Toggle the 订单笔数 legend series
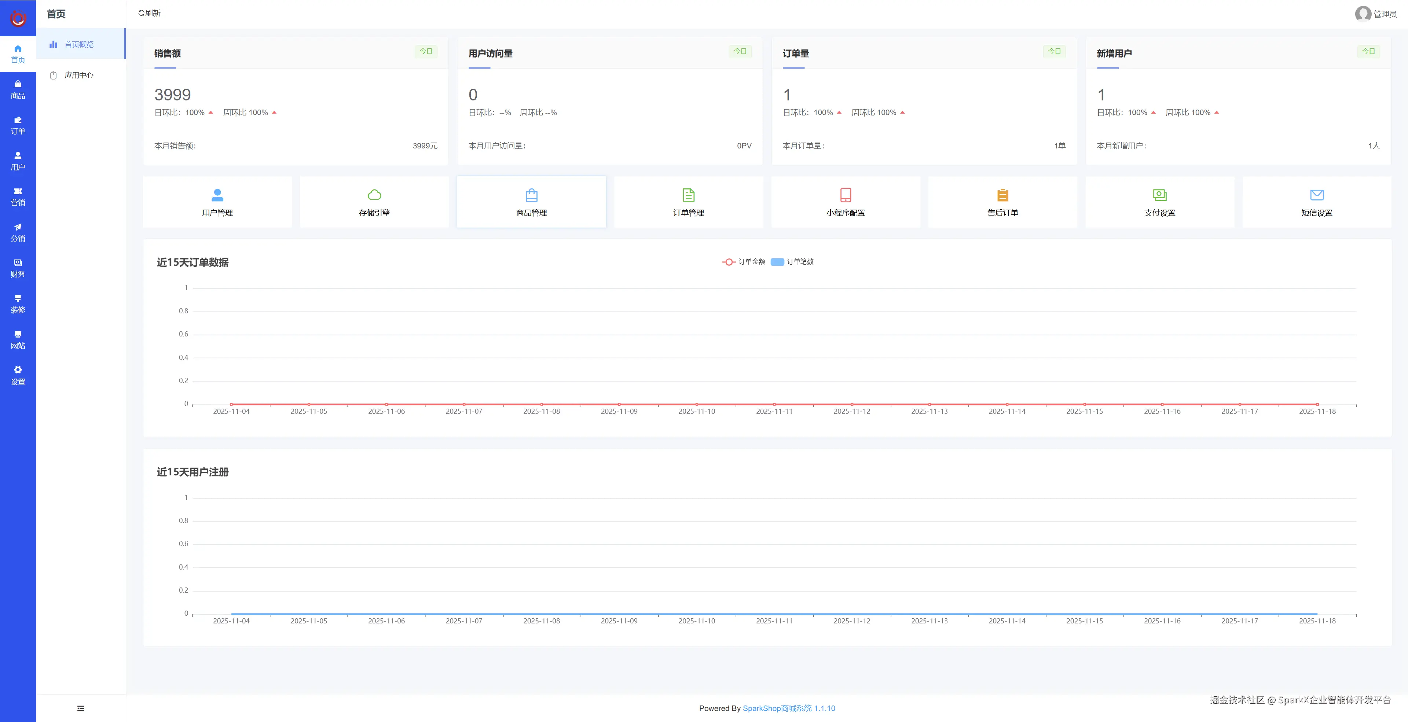Image resolution: width=1408 pixels, height=722 pixels. 792,262
